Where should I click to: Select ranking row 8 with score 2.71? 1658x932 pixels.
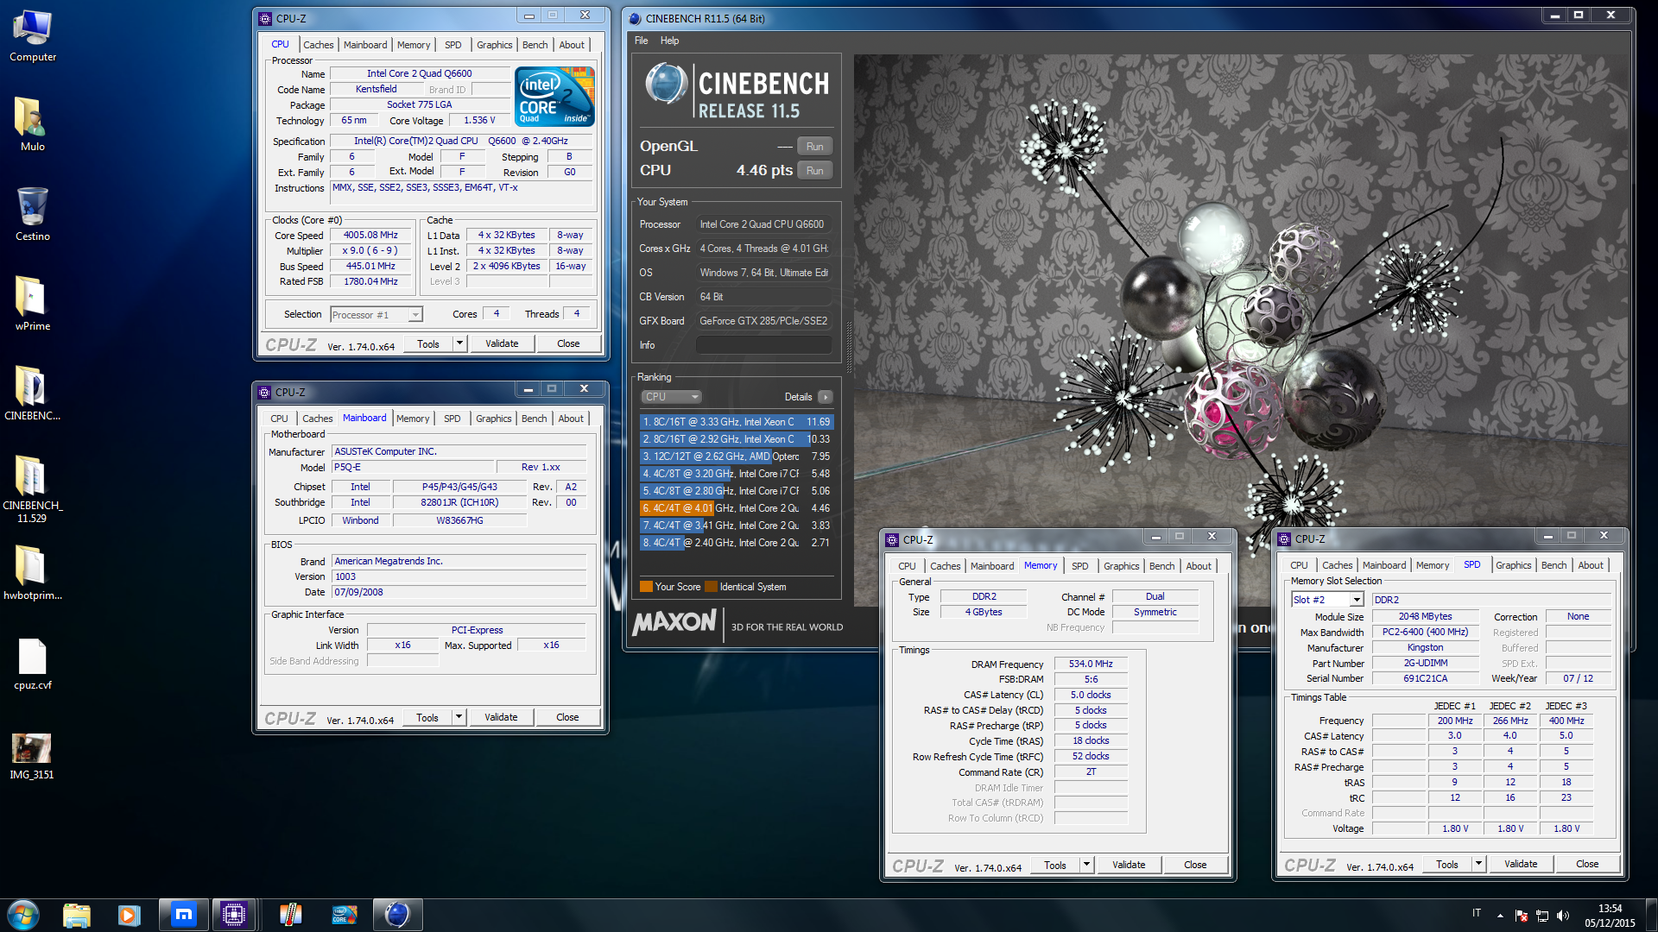click(x=737, y=543)
